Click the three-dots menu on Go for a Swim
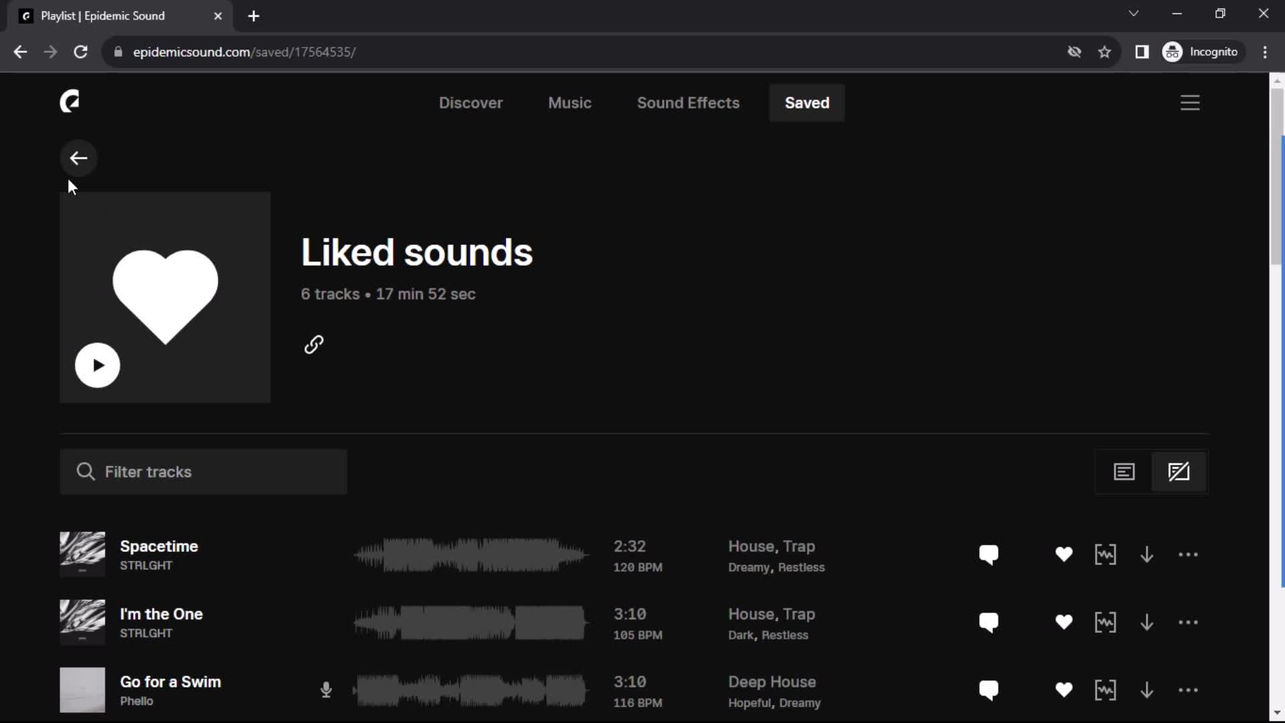1285x723 pixels. 1188,690
